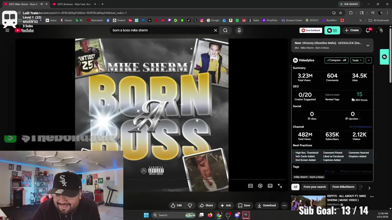
Task: Click the magnifier search button
Action: 225,30
